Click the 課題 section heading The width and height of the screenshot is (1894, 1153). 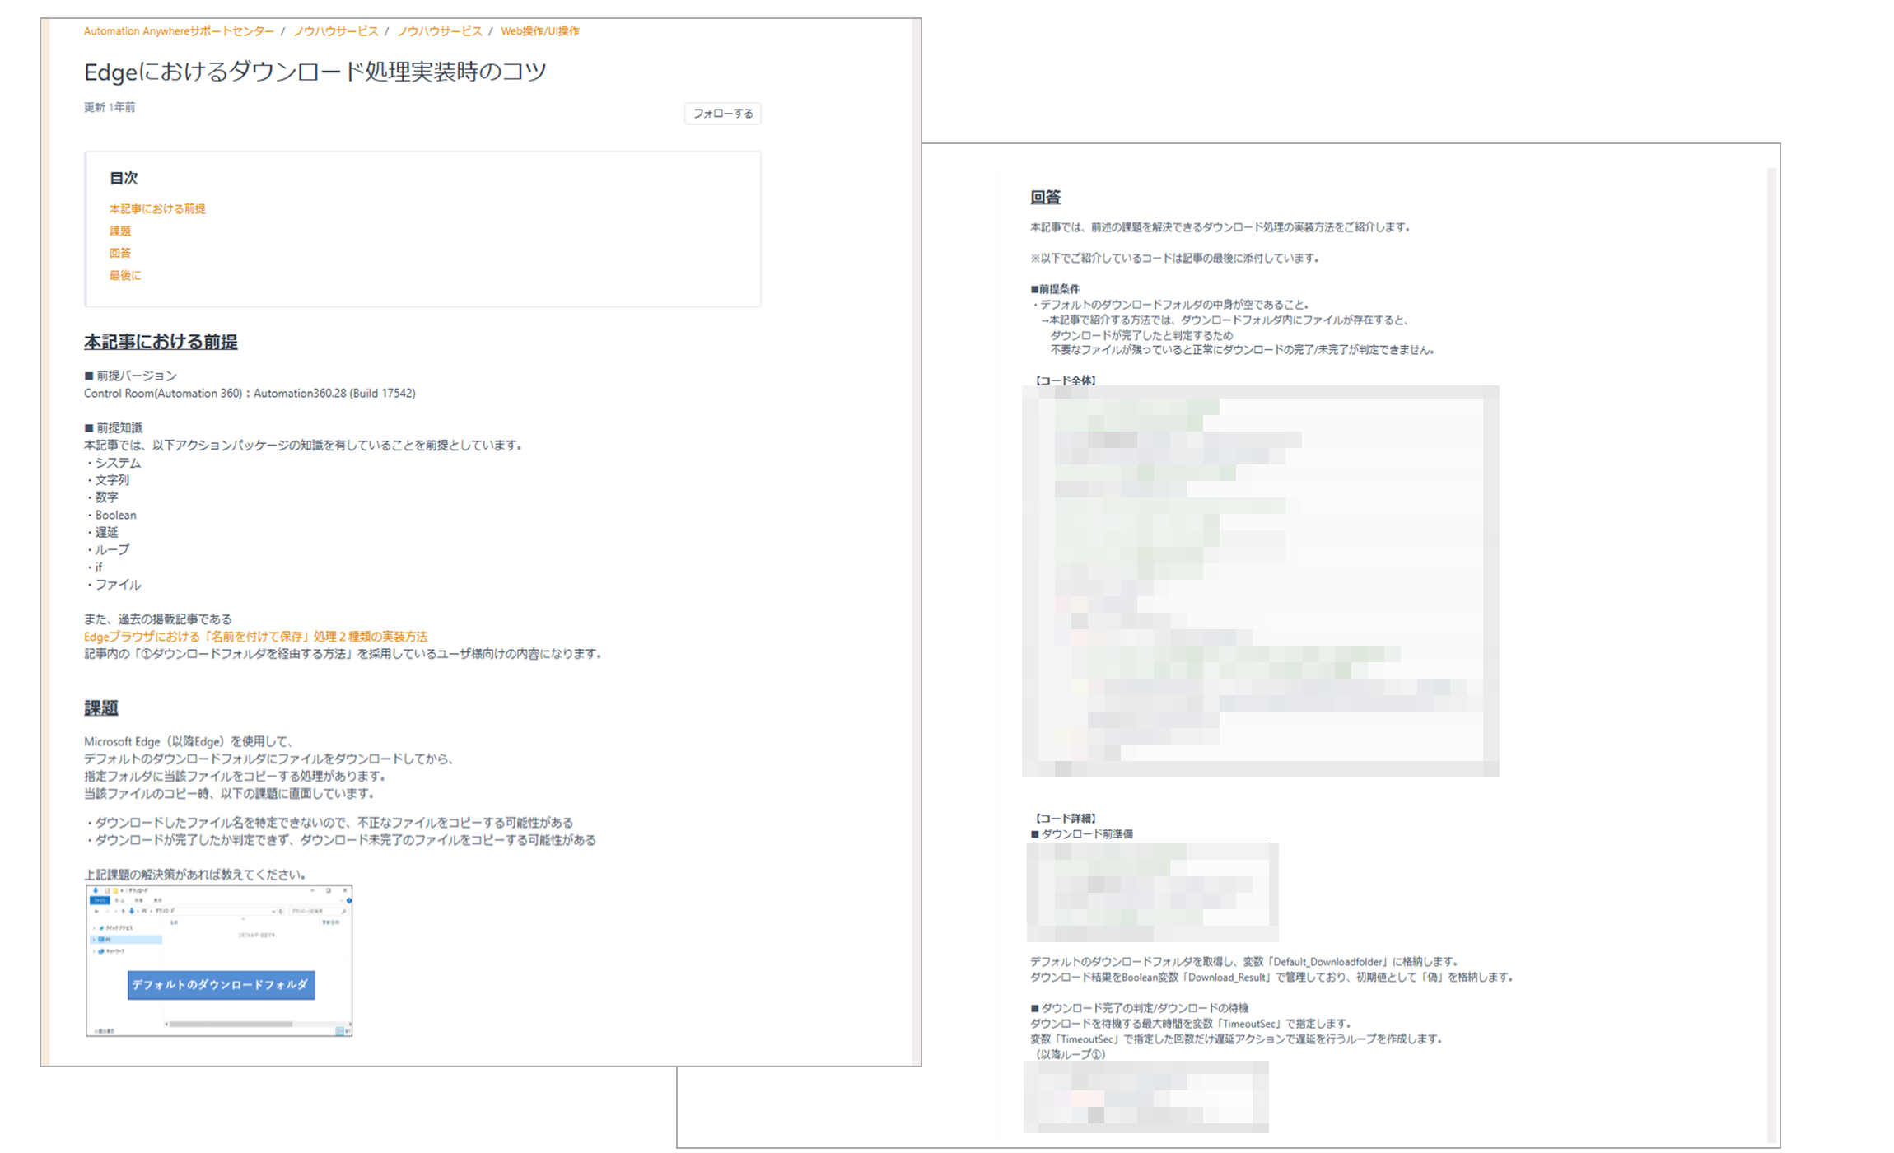click(x=101, y=707)
